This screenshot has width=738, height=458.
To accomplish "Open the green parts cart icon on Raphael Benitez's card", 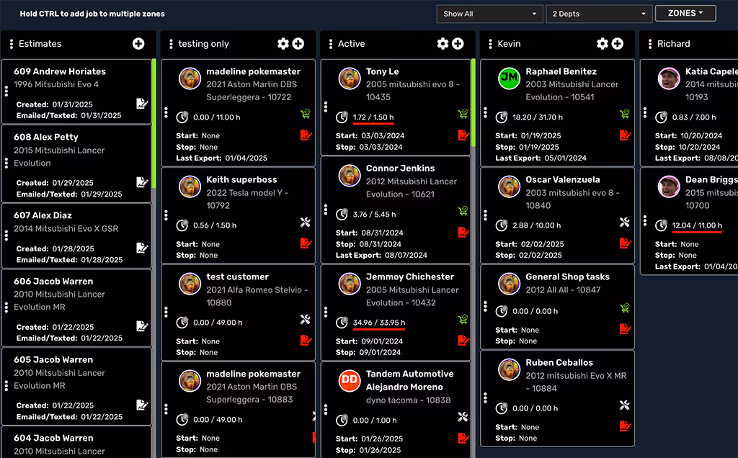I will coord(624,114).
